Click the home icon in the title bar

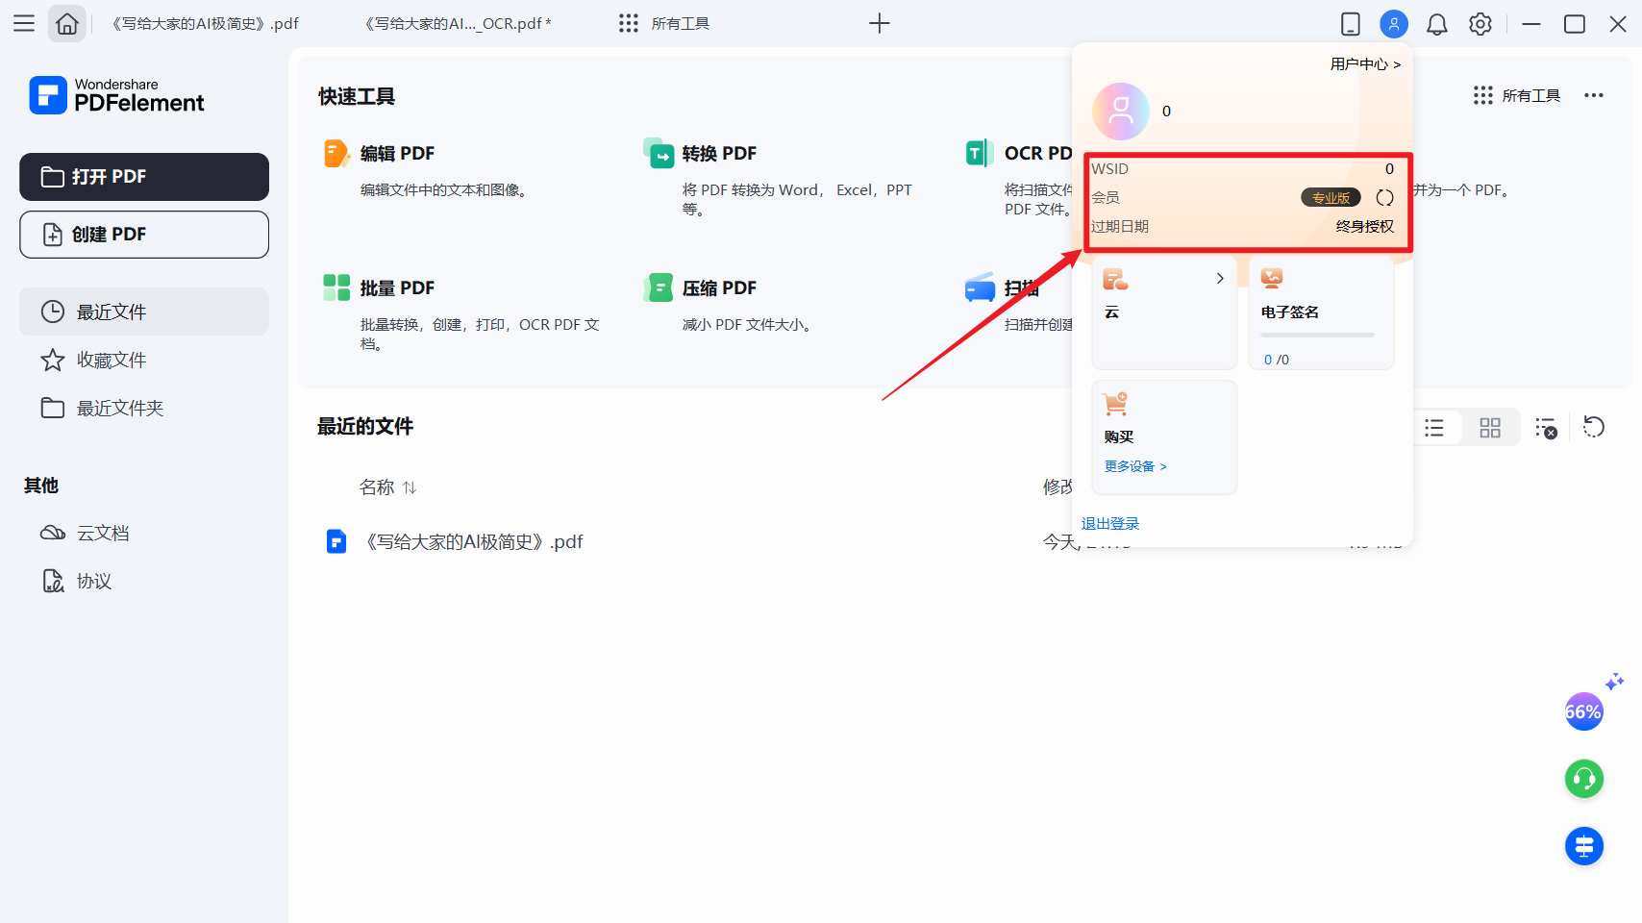[67, 24]
